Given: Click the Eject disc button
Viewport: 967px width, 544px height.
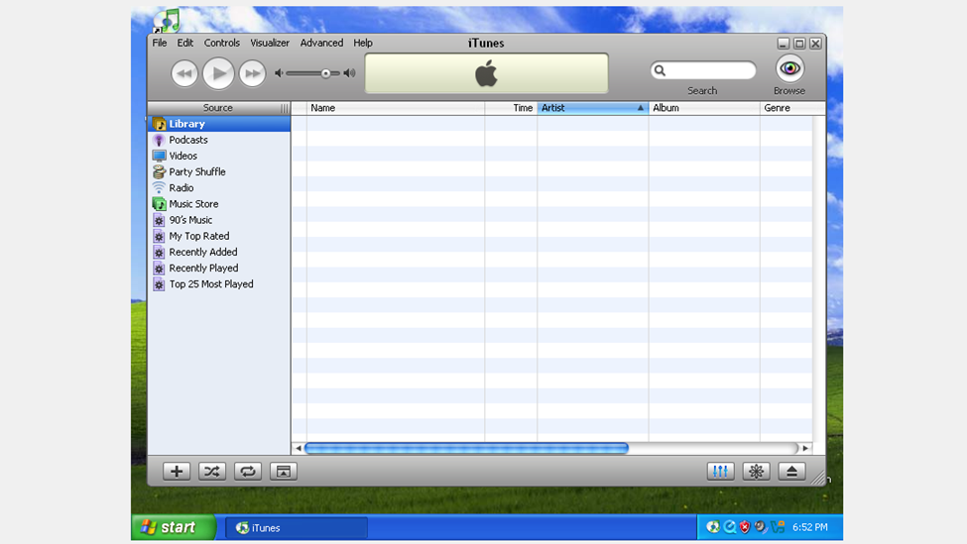Looking at the screenshot, I should pos(791,472).
